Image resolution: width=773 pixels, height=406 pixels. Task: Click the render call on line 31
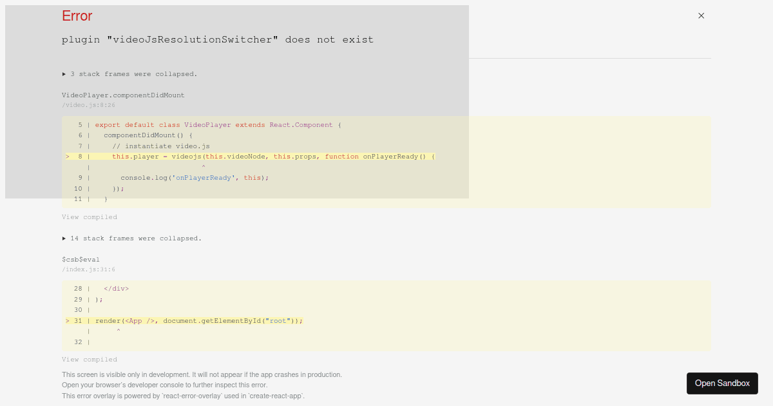click(108, 320)
